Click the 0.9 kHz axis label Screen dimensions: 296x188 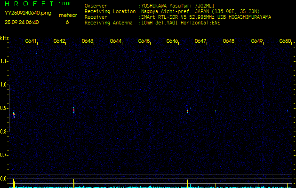4,108
